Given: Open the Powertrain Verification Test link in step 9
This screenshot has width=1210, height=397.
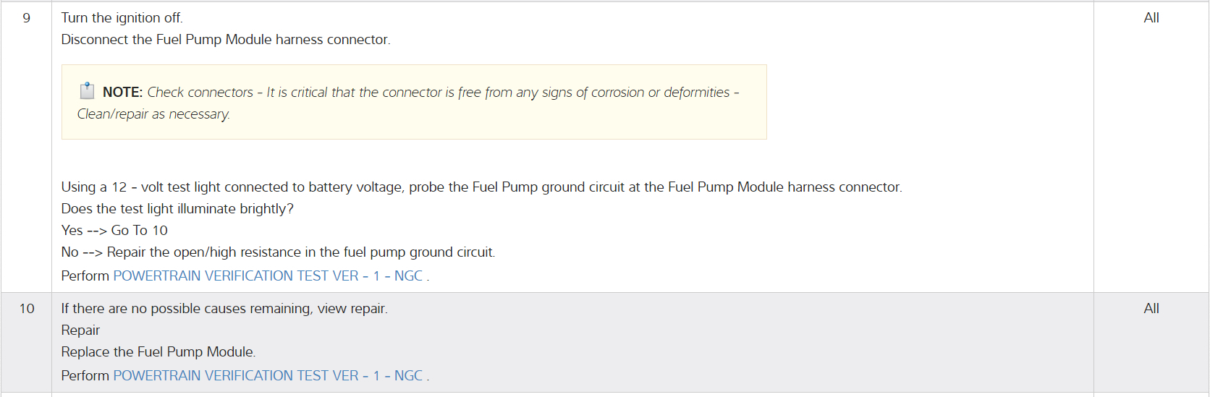Looking at the screenshot, I should coord(267,276).
